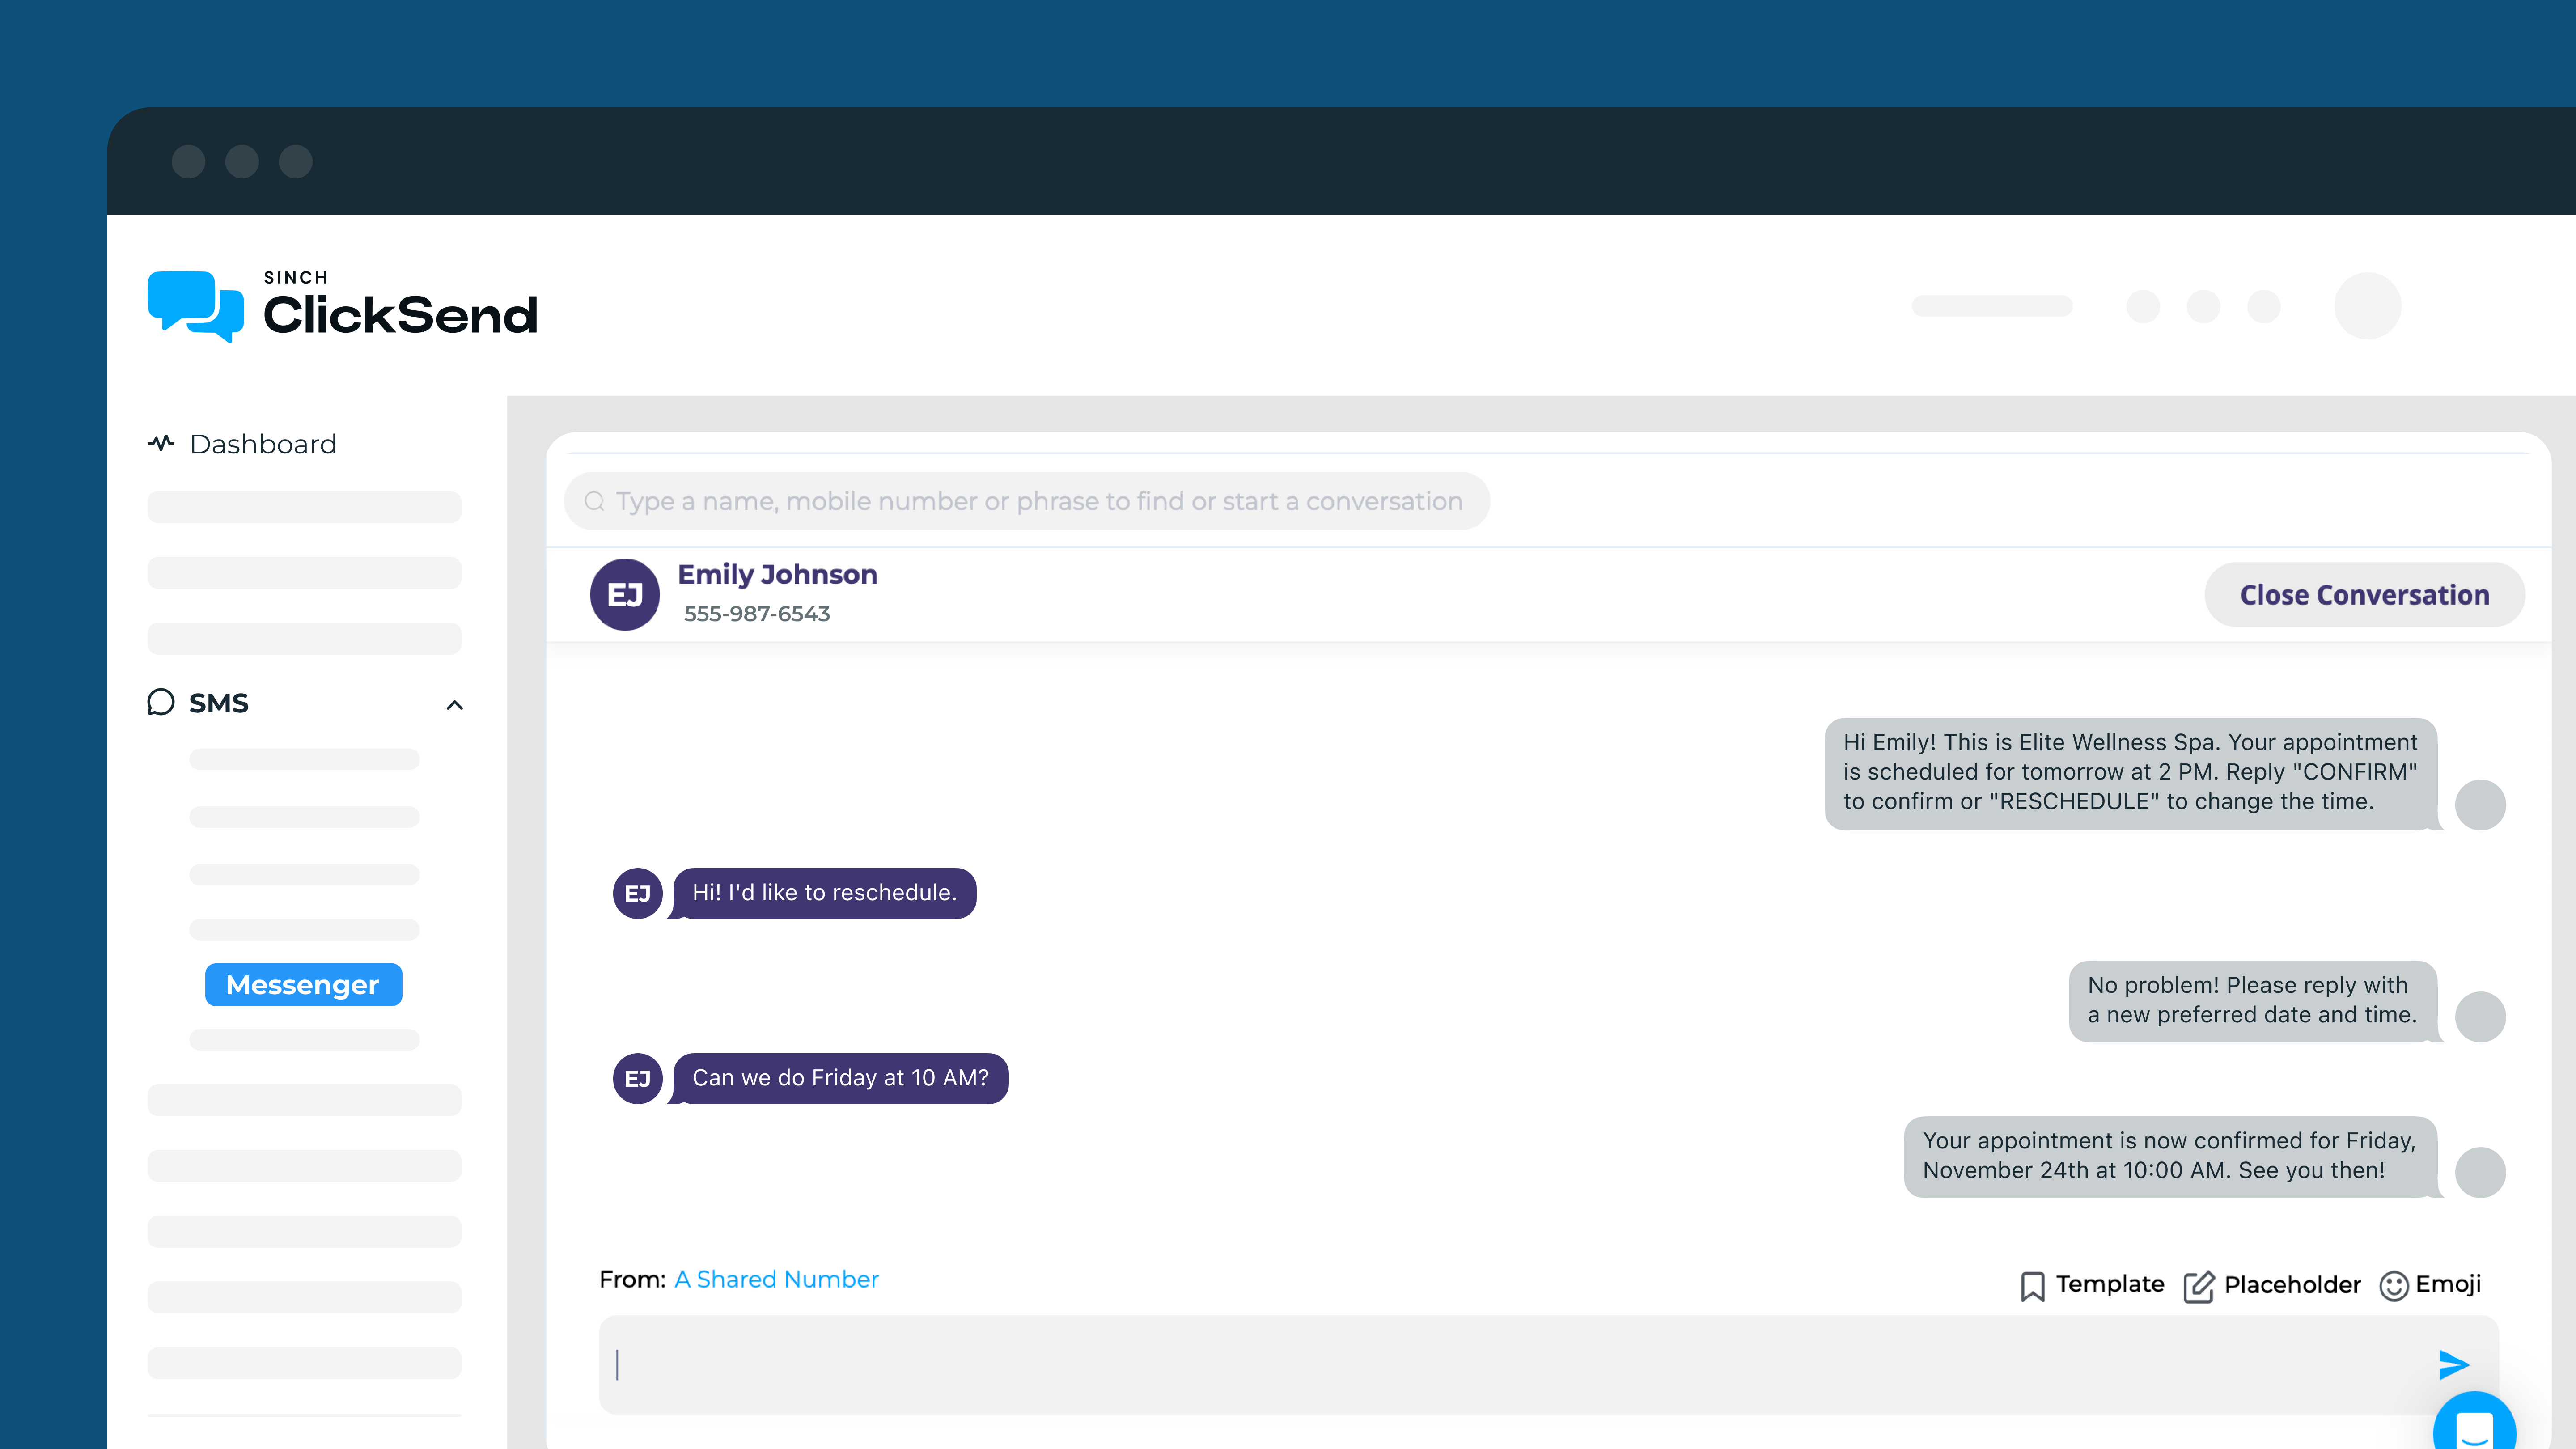The height and width of the screenshot is (1449, 2576).
Task: Click Emily Johnson's EJ header avatar
Action: point(625,595)
